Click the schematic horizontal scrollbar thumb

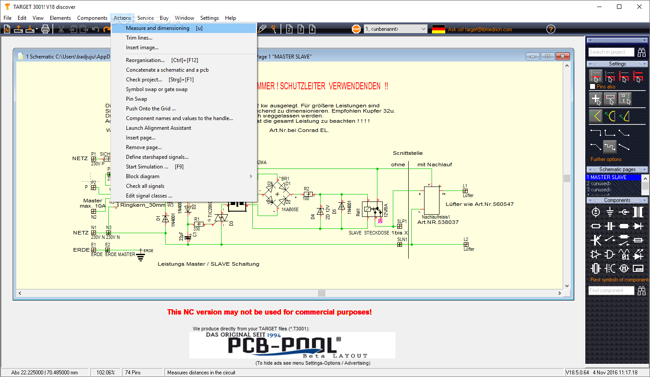pos(322,293)
